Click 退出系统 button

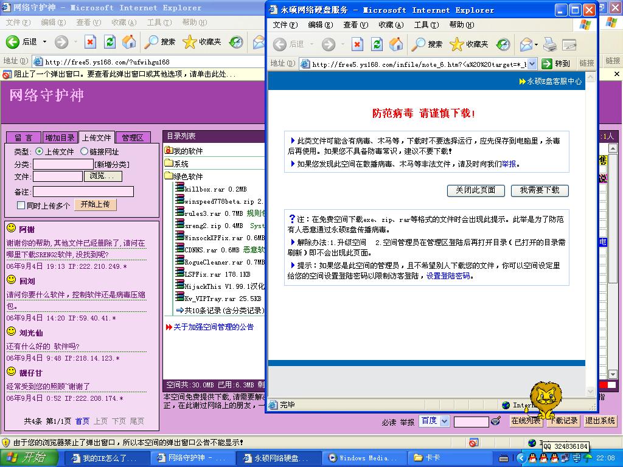[600, 421]
